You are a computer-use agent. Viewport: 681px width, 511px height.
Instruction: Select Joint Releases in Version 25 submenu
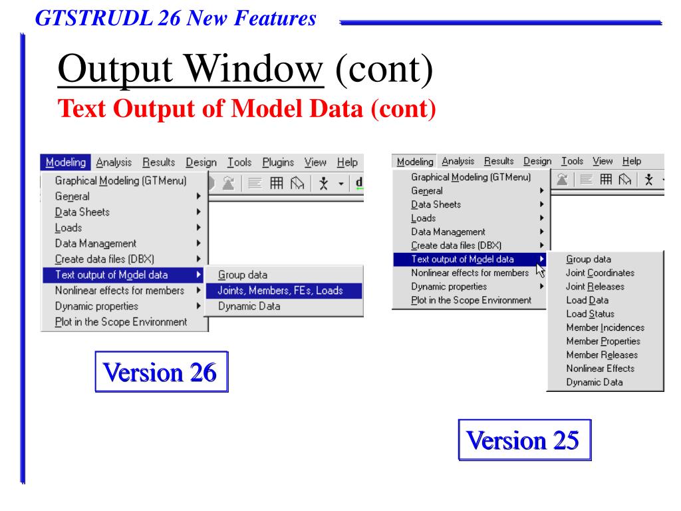[x=605, y=286]
